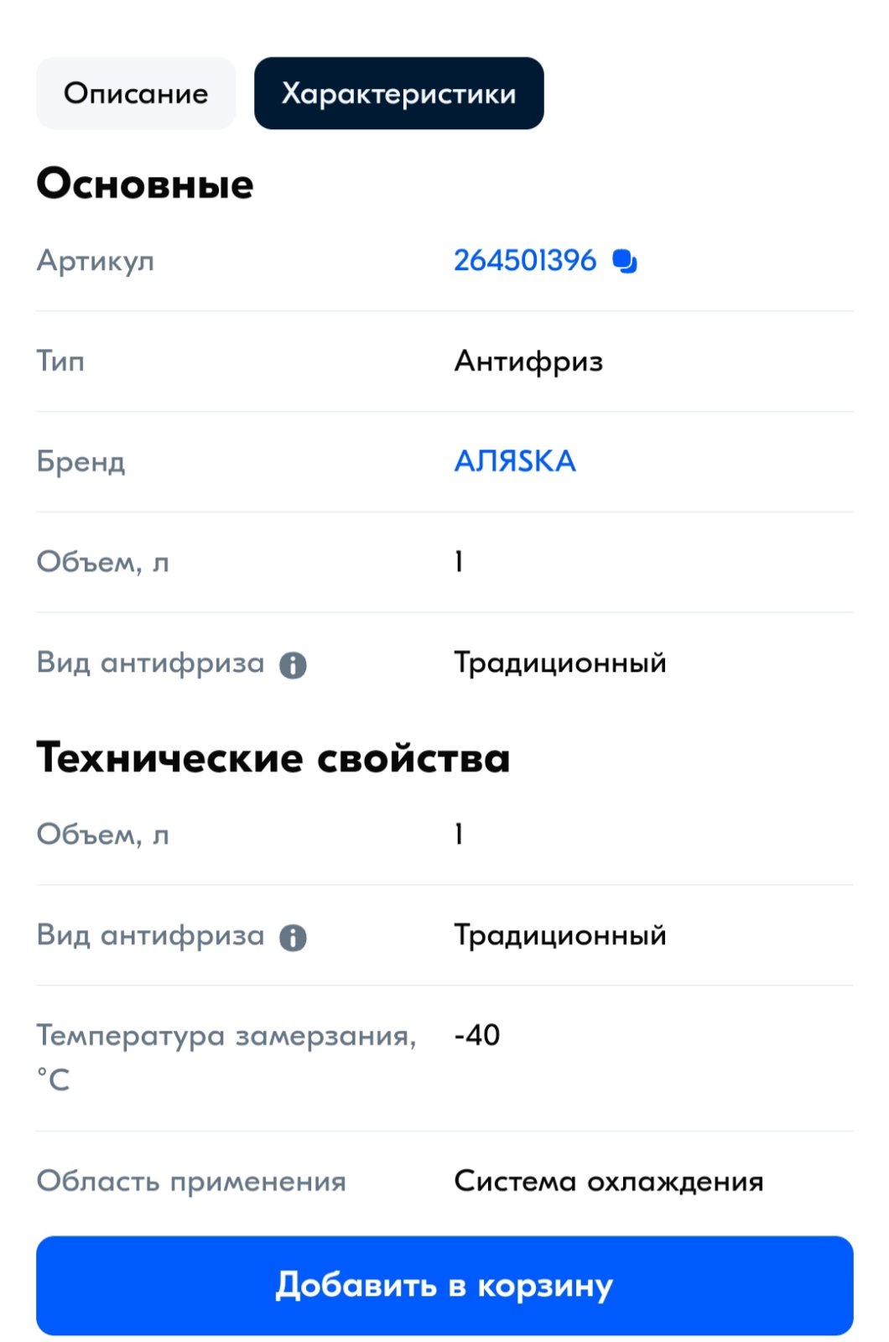Screen dimensions: 889x1342
Task: Click Традиционный value under Основные
Action: click(x=560, y=663)
